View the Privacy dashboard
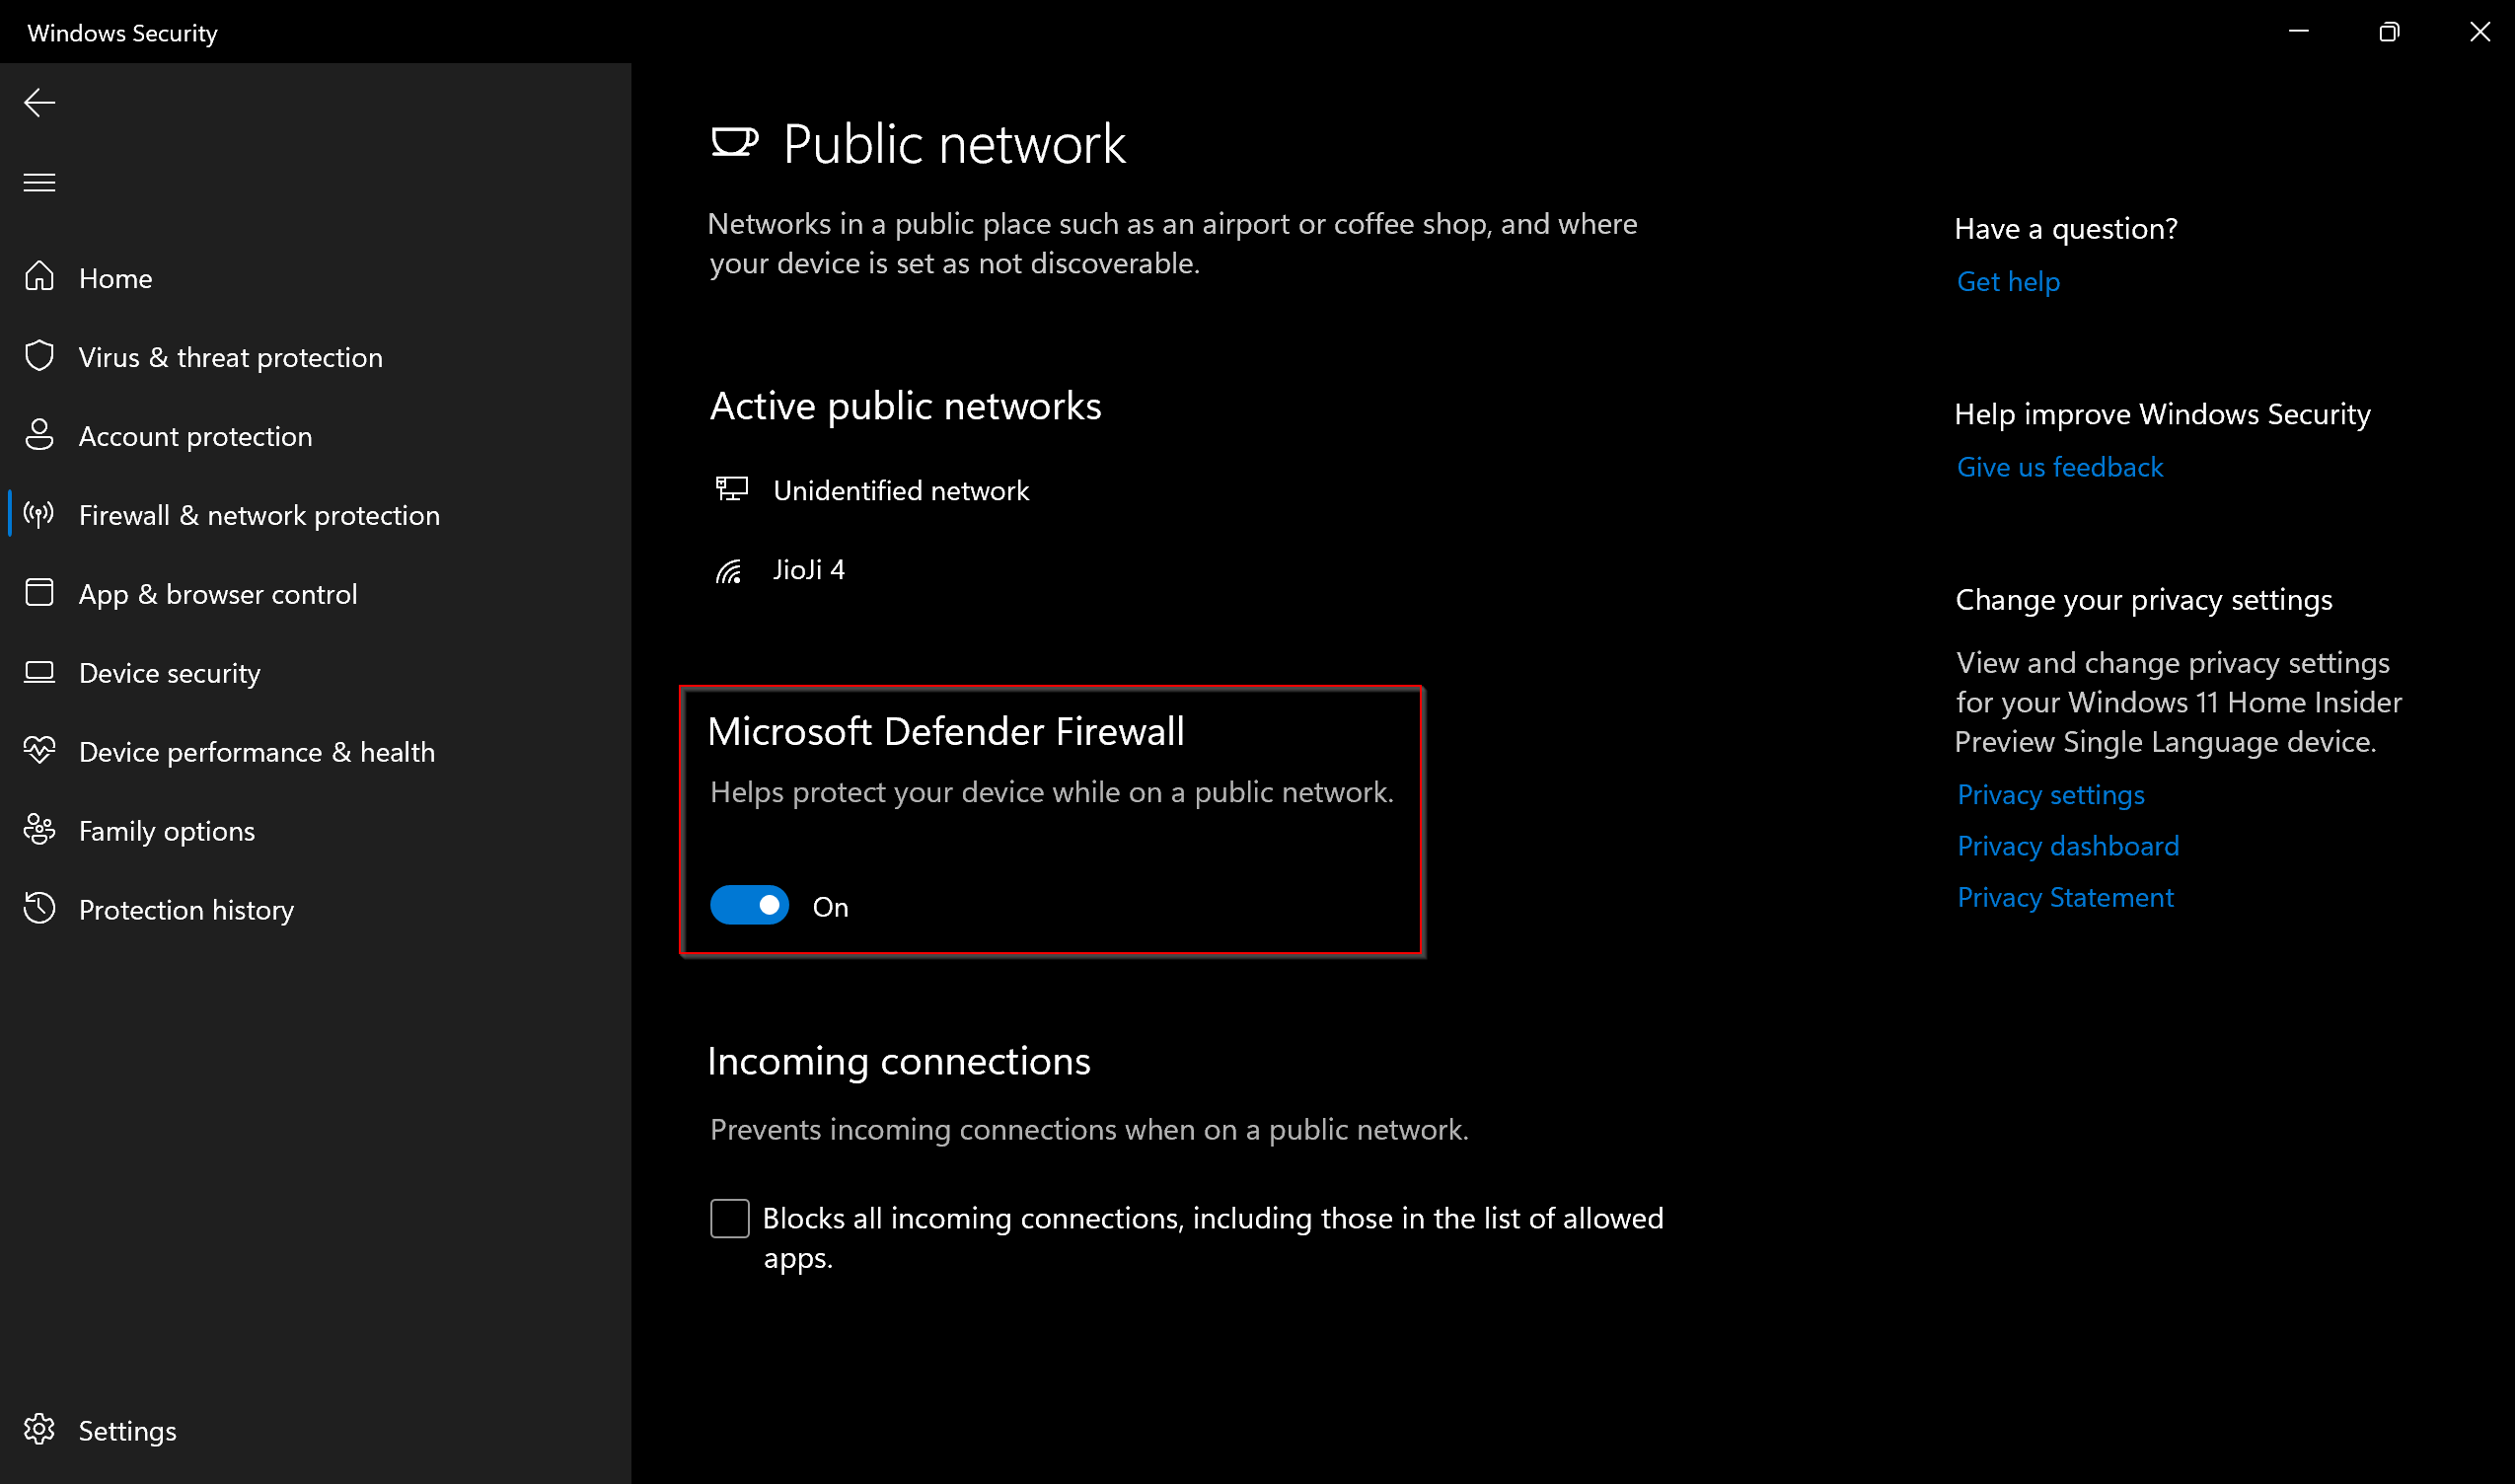The height and width of the screenshot is (1484, 2515). click(x=2067, y=845)
